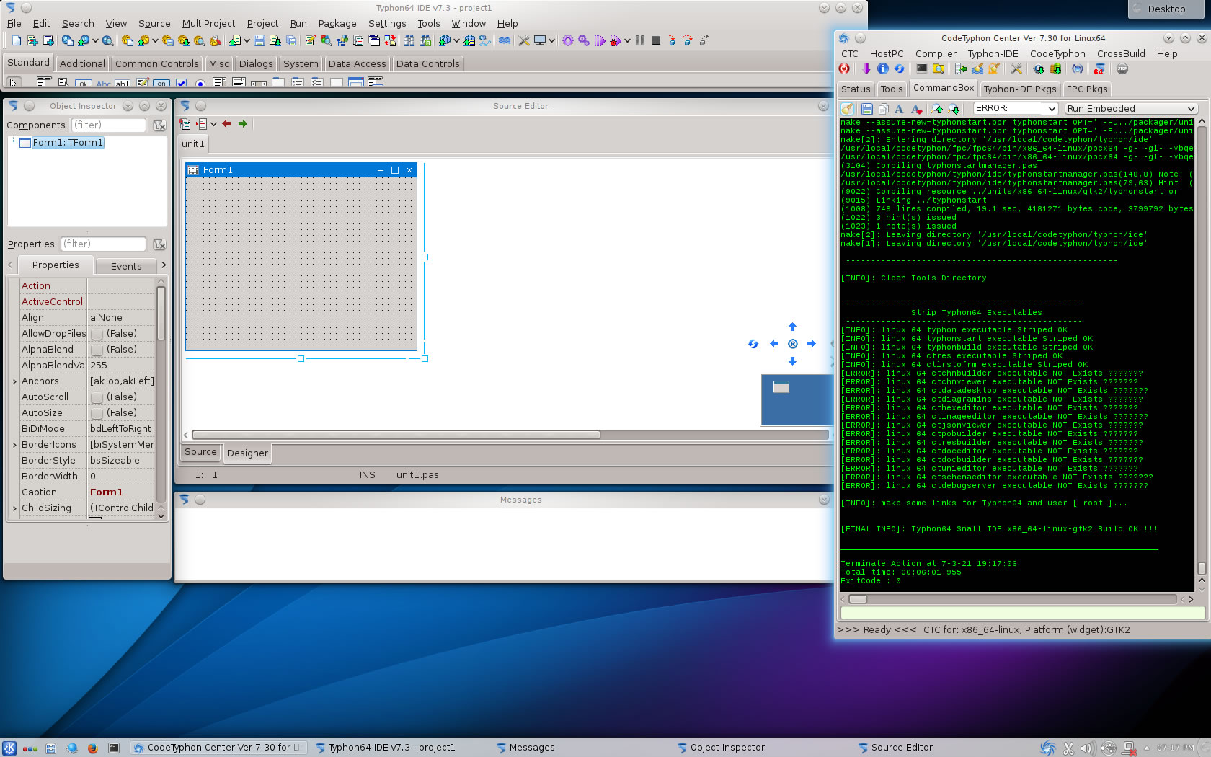Click the find next magnifier icon in CommandBox
1211x757 pixels.
(954, 109)
